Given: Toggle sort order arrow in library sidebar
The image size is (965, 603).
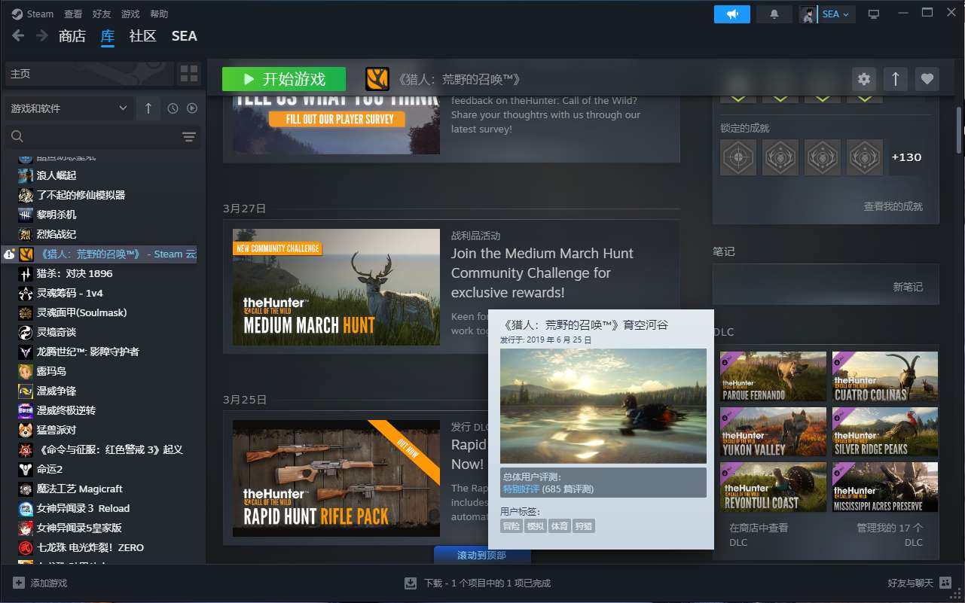Looking at the screenshot, I should (x=148, y=108).
